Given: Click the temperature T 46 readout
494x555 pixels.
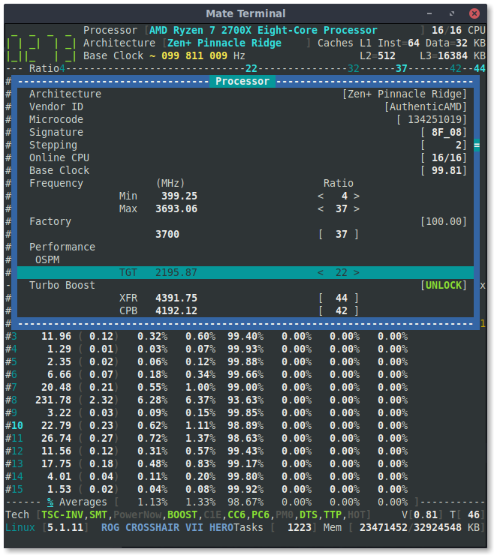Looking at the screenshot, I should click(x=467, y=514).
